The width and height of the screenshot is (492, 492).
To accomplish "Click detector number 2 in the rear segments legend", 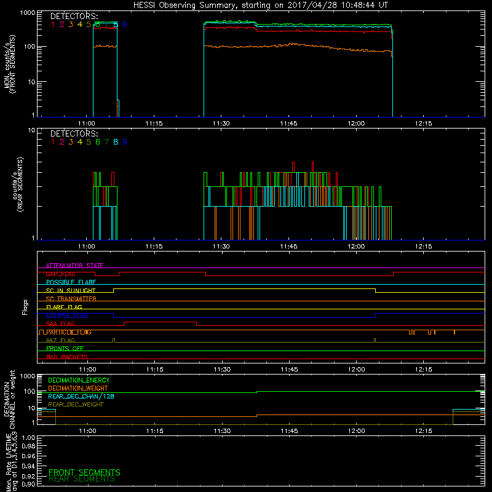I will point(62,142).
